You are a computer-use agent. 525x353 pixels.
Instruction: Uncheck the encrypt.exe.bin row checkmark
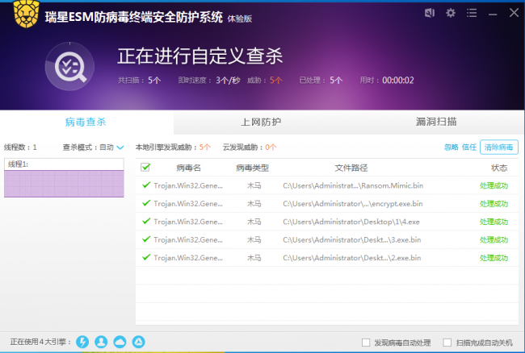point(146,203)
